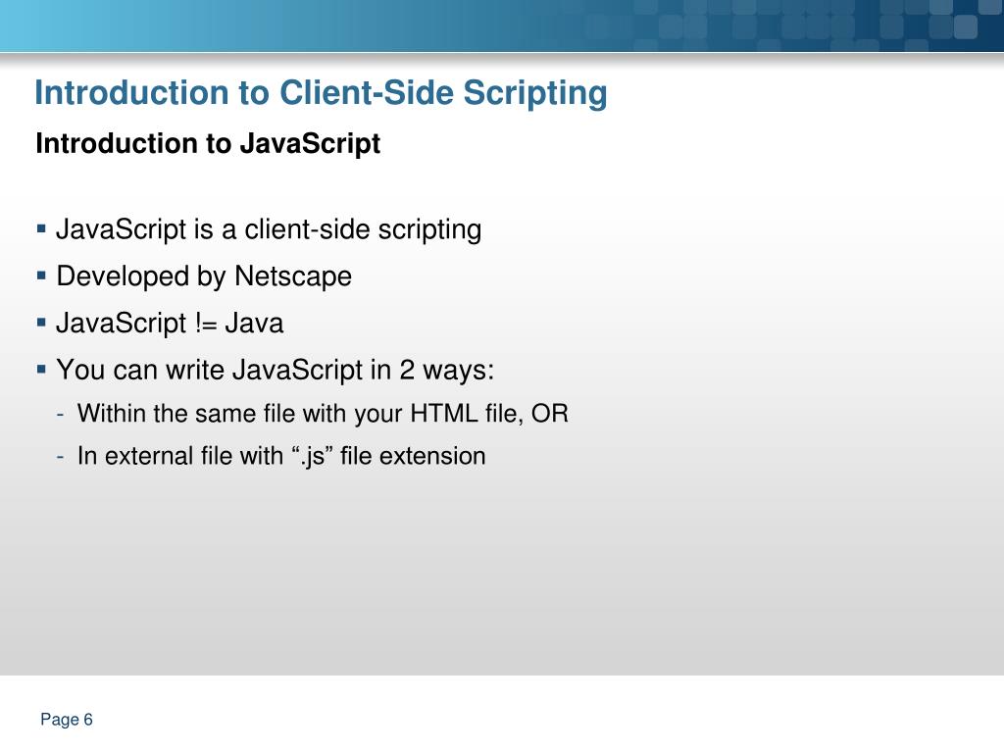Click the sub-item 'Within the same file with your HTML file, OR'
This screenshot has height=753, width=1004.
(323, 414)
